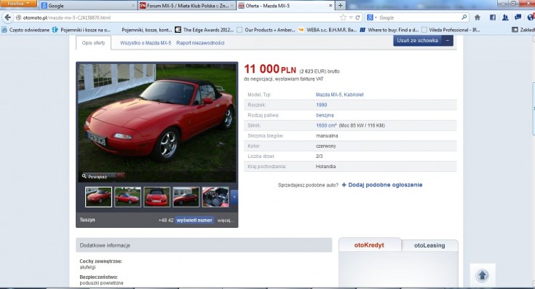Image resolution: width=535 pixels, height=289 pixels.
Task: Select the third thumbnail showing the car rear
Action: pos(156,197)
